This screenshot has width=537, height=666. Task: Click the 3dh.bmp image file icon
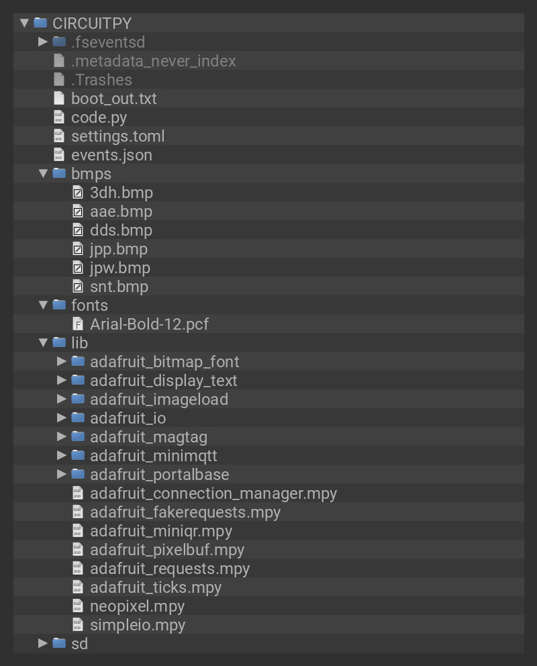(78, 193)
